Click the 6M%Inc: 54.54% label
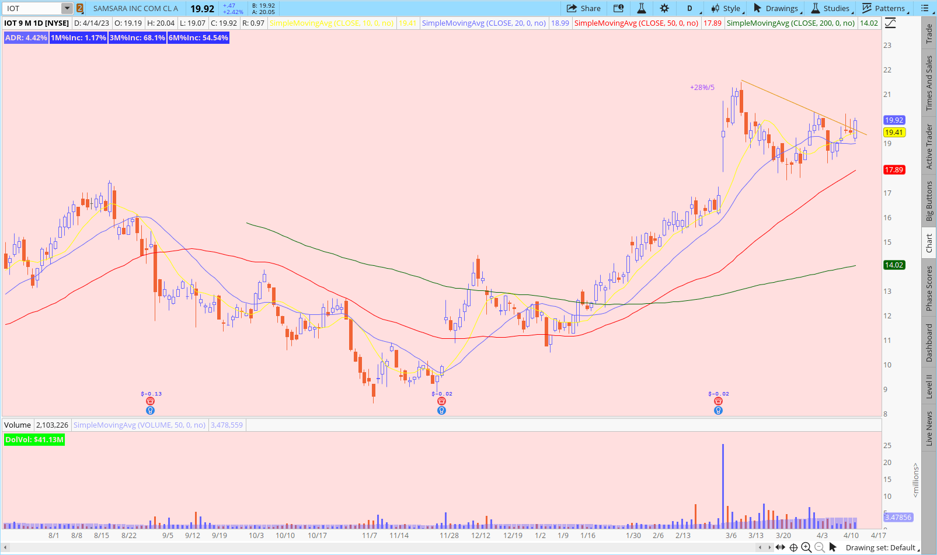 coord(198,37)
